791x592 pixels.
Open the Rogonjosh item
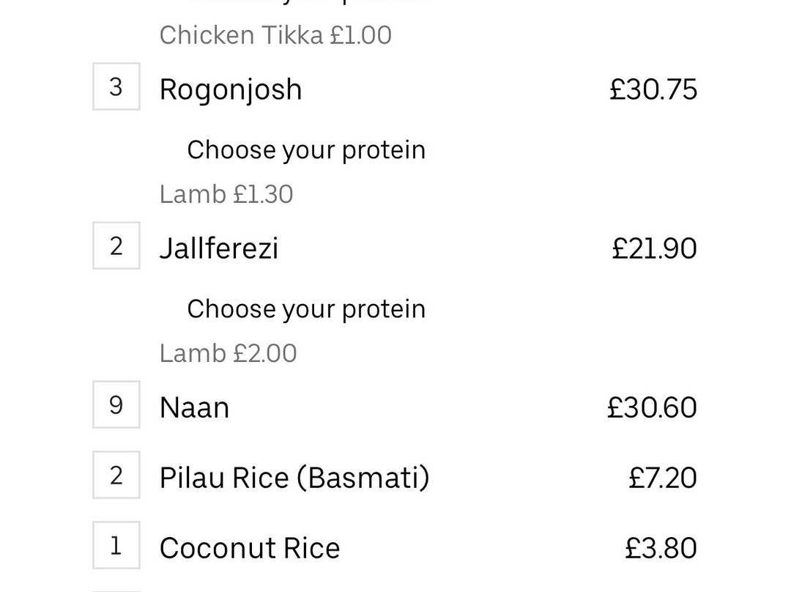click(231, 90)
